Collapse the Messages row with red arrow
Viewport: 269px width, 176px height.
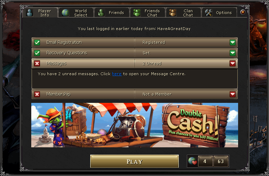pyautogui.click(x=232, y=64)
